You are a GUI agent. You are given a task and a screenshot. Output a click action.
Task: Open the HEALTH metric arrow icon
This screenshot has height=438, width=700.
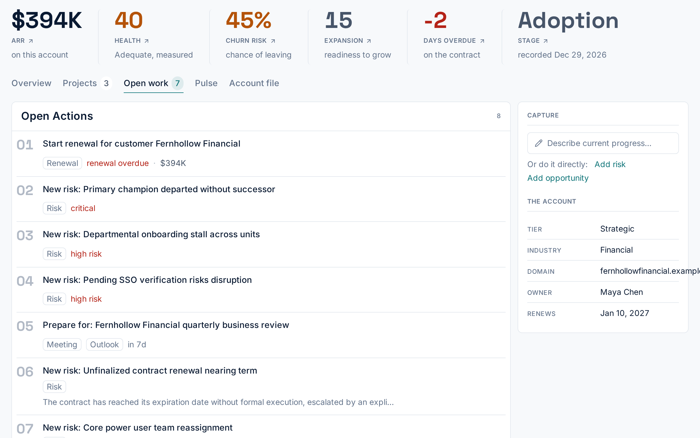point(146,41)
